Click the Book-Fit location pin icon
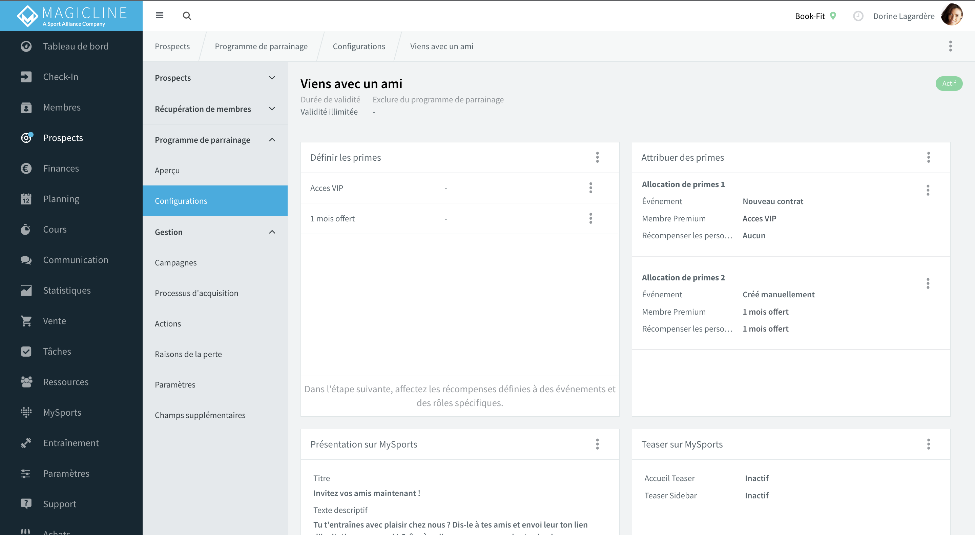Viewport: 975px width, 535px height. coord(833,16)
